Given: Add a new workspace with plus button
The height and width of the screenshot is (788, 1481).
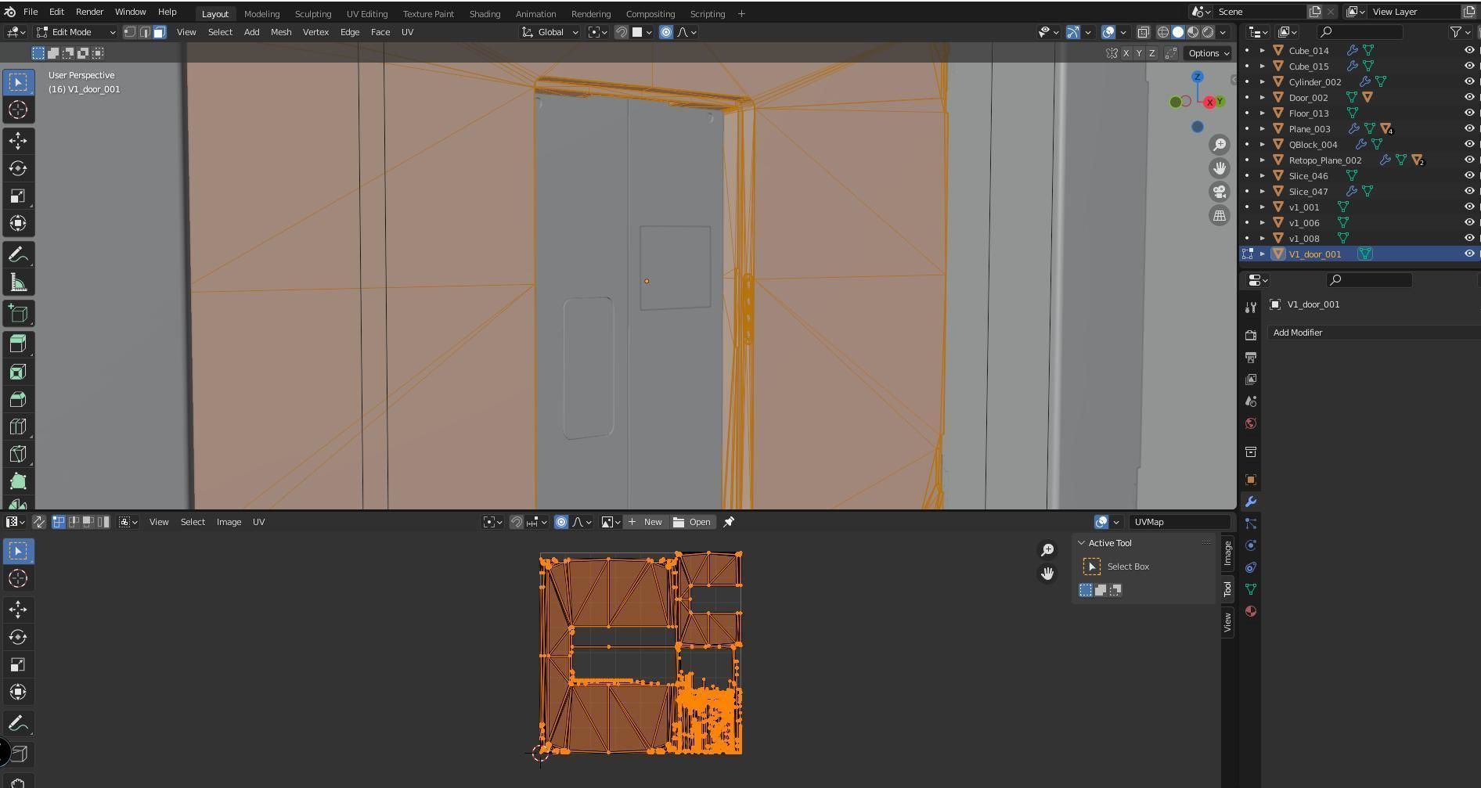Looking at the screenshot, I should pyautogui.click(x=741, y=13).
